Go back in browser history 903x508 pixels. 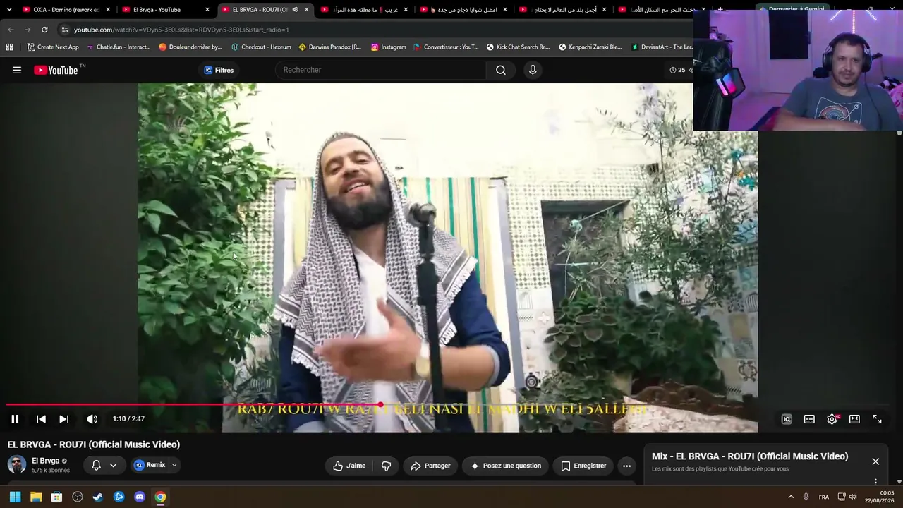tap(11, 30)
